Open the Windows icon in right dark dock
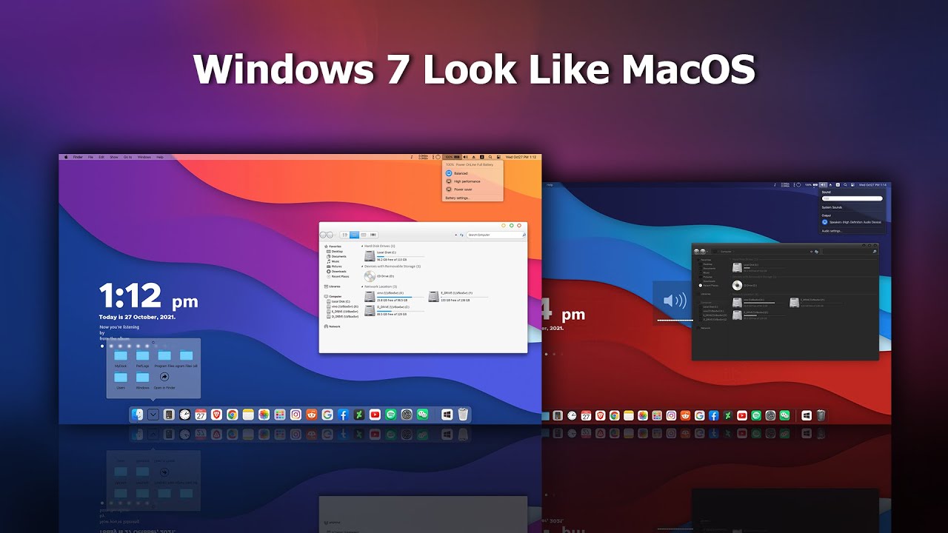 tap(807, 416)
